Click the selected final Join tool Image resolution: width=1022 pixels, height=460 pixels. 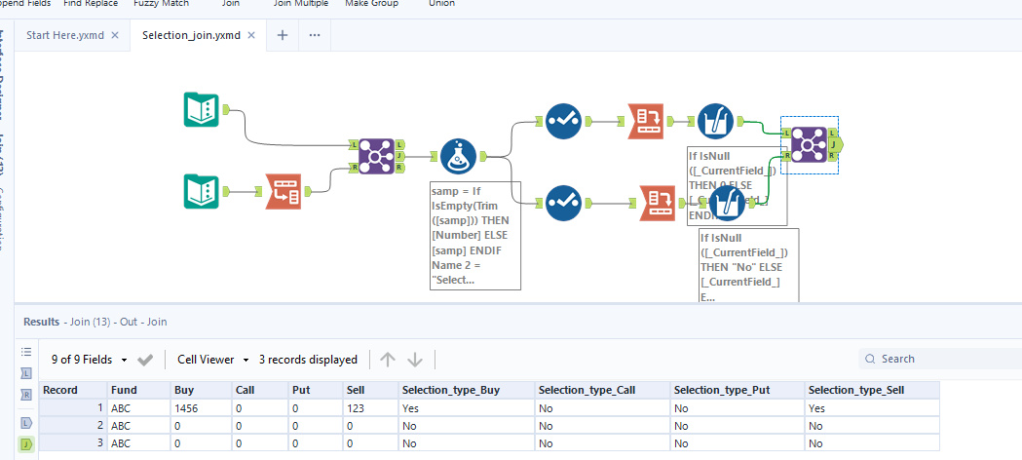click(x=810, y=145)
